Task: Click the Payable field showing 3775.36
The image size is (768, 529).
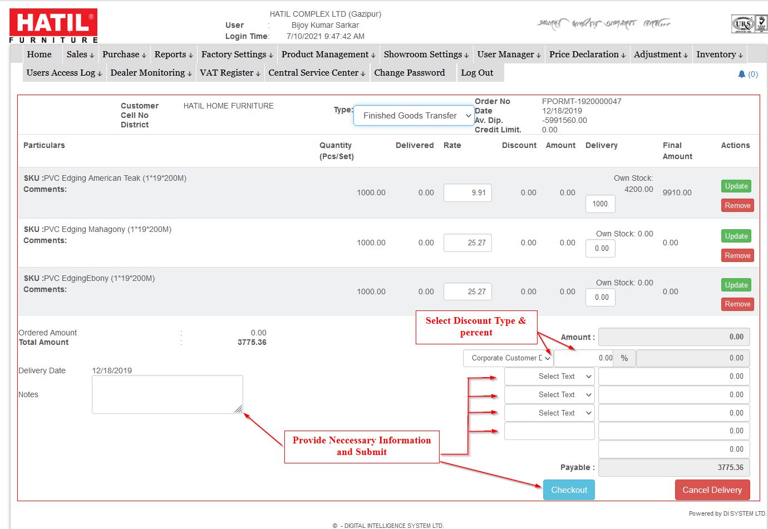Action: 674,468
